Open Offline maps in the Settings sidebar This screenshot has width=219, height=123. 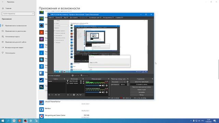tap(12, 37)
